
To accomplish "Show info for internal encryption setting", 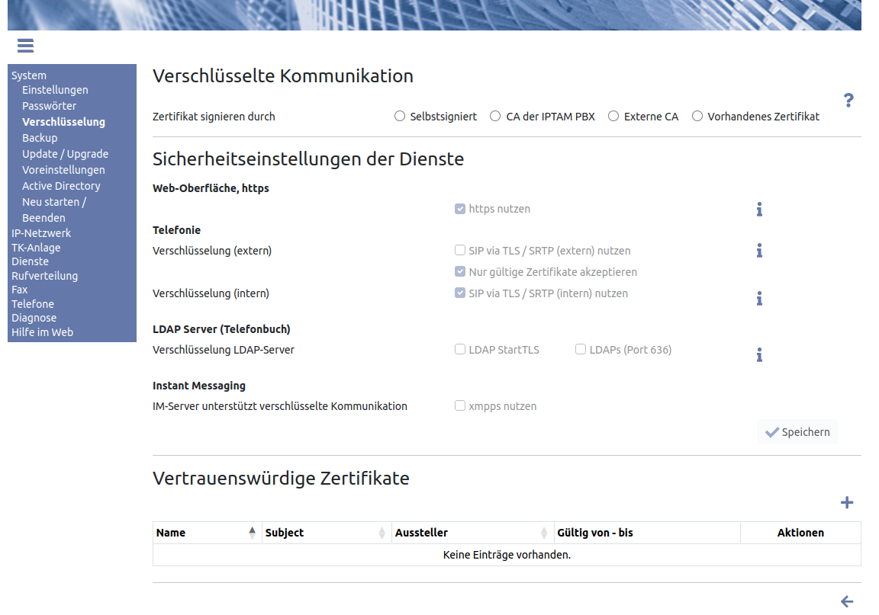I will [x=759, y=298].
